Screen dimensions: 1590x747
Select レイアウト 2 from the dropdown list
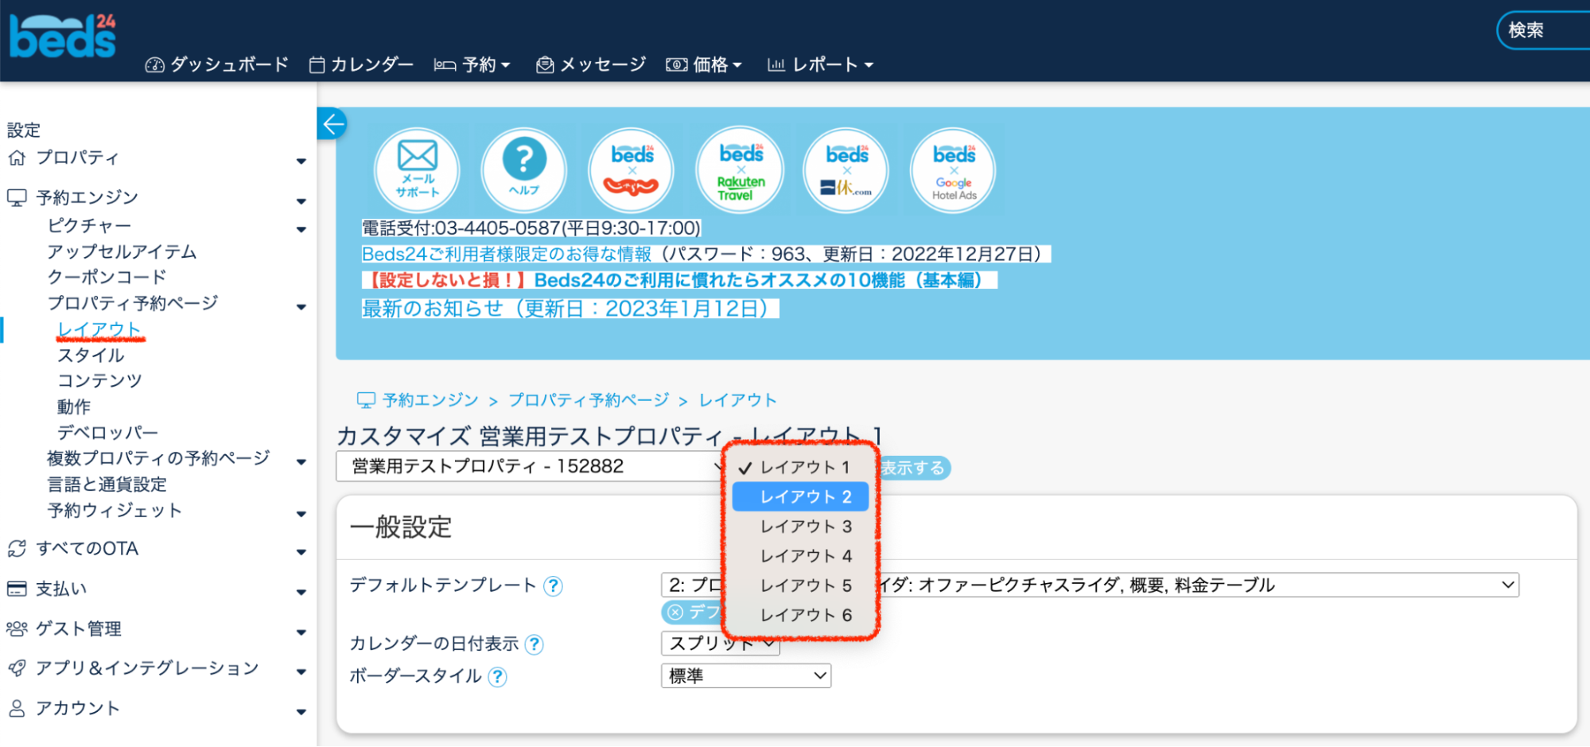(800, 497)
